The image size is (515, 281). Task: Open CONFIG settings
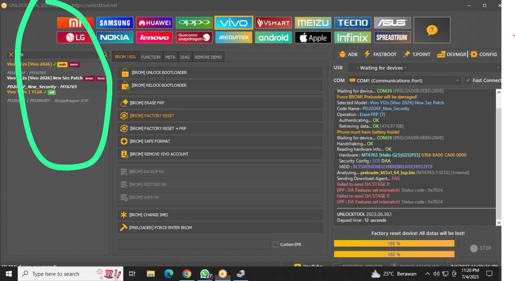pyautogui.click(x=484, y=54)
